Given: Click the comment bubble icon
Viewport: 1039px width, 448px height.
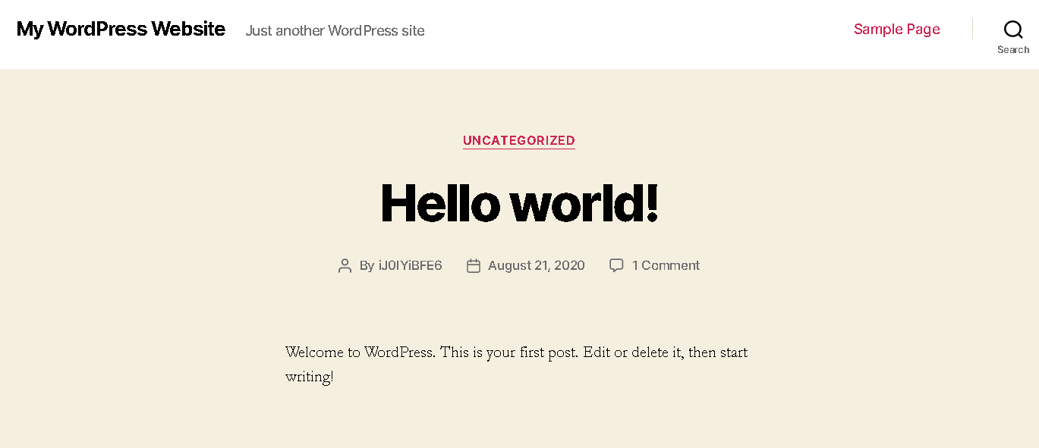Looking at the screenshot, I should click(616, 265).
